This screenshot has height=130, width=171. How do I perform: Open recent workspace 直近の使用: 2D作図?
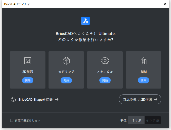coord(140,99)
